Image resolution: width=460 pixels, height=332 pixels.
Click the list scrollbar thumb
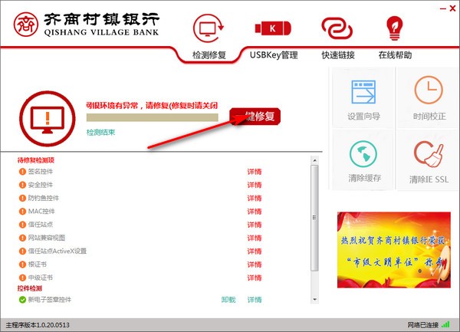tap(314, 218)
